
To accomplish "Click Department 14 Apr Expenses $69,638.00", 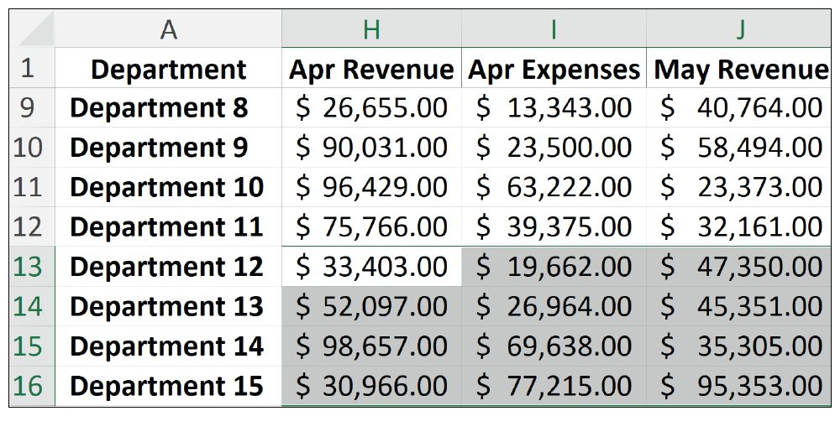I will coord(554,346).
